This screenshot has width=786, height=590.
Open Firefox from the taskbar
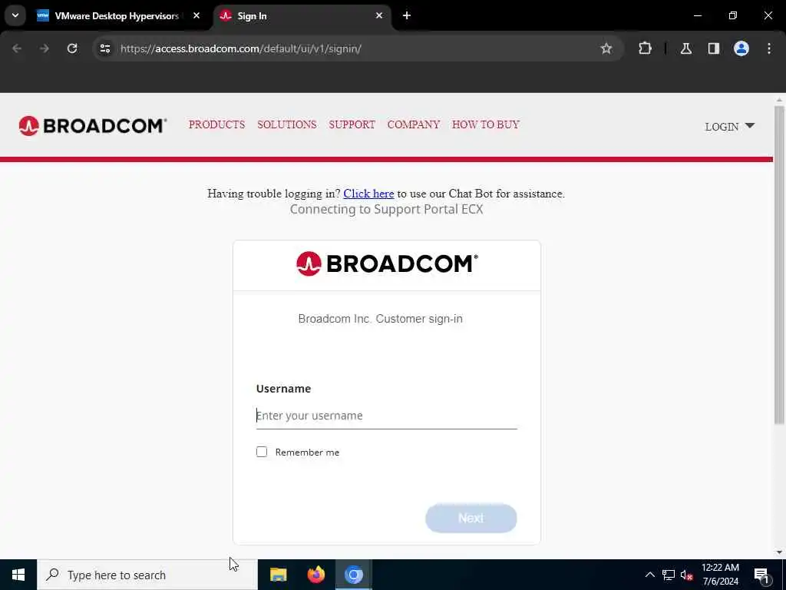[315, 575]
